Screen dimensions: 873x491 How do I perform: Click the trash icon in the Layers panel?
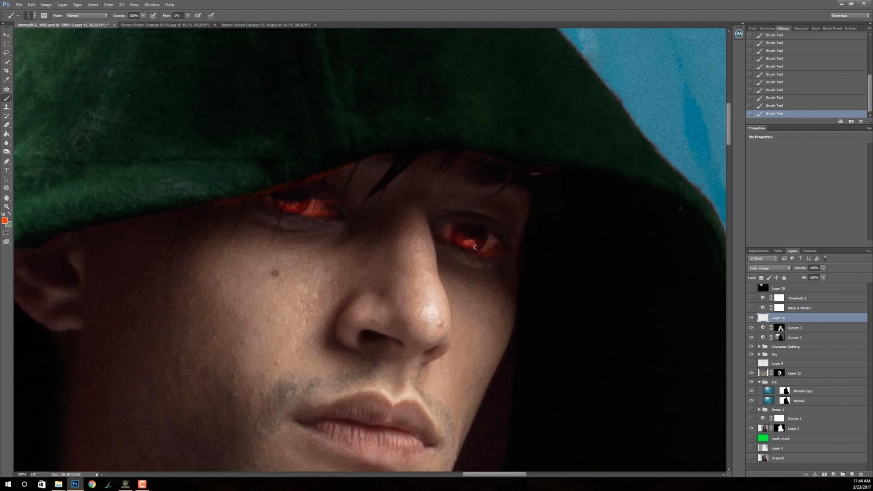click(x=861, y=474)
